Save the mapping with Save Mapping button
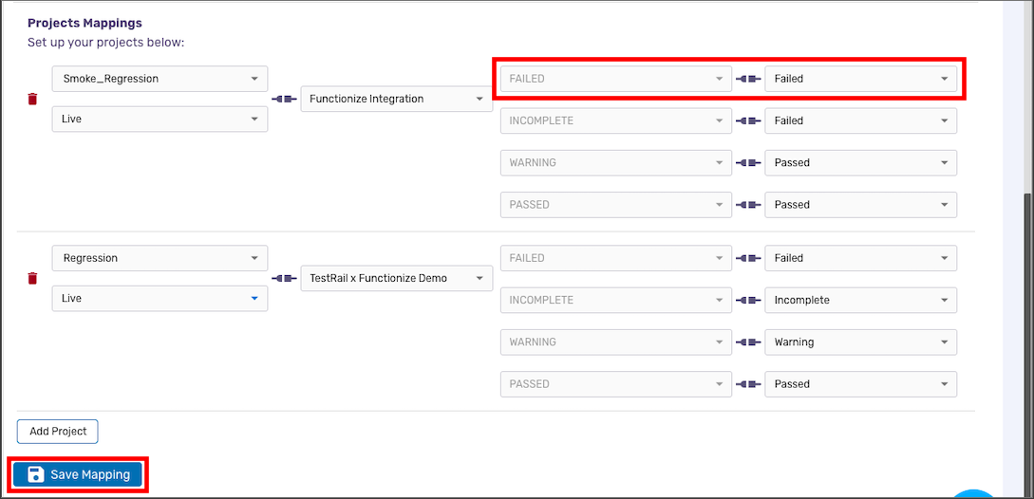This screenshot has width=1034, height=499. pos(77,474)
